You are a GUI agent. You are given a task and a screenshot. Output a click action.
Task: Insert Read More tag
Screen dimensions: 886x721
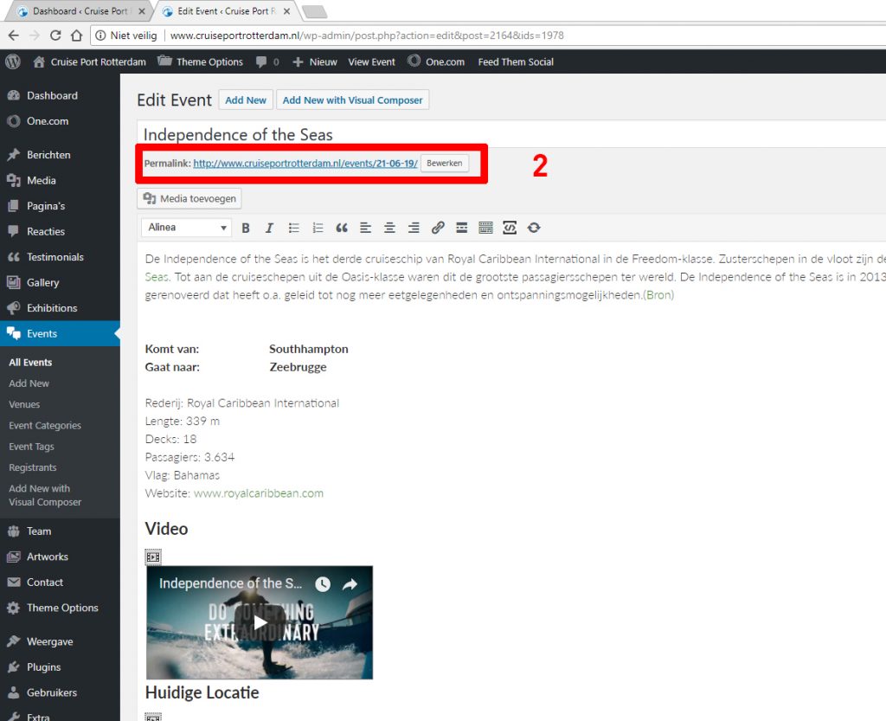(462, 228)
